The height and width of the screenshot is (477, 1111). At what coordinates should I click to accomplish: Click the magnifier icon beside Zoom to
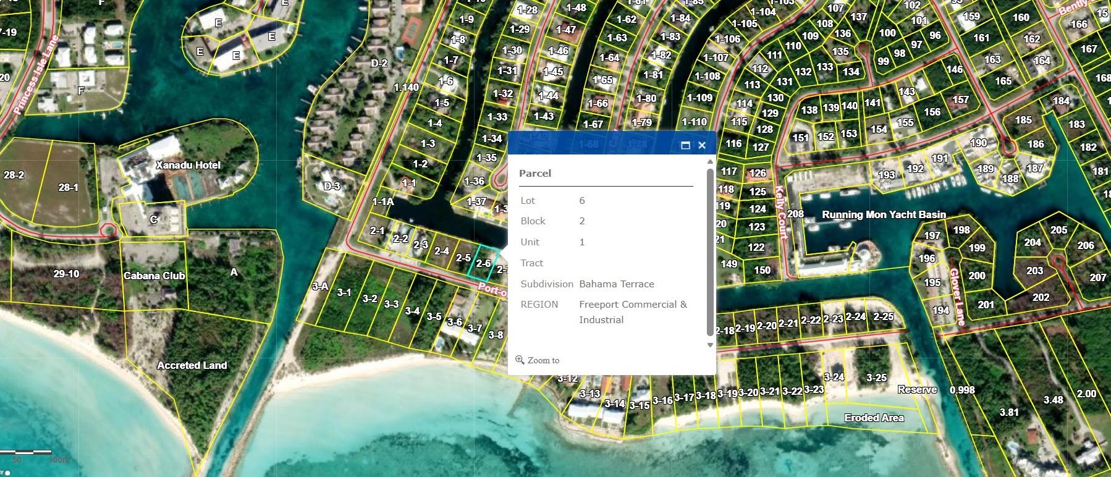pyautogui.click(x=520, y=360)
